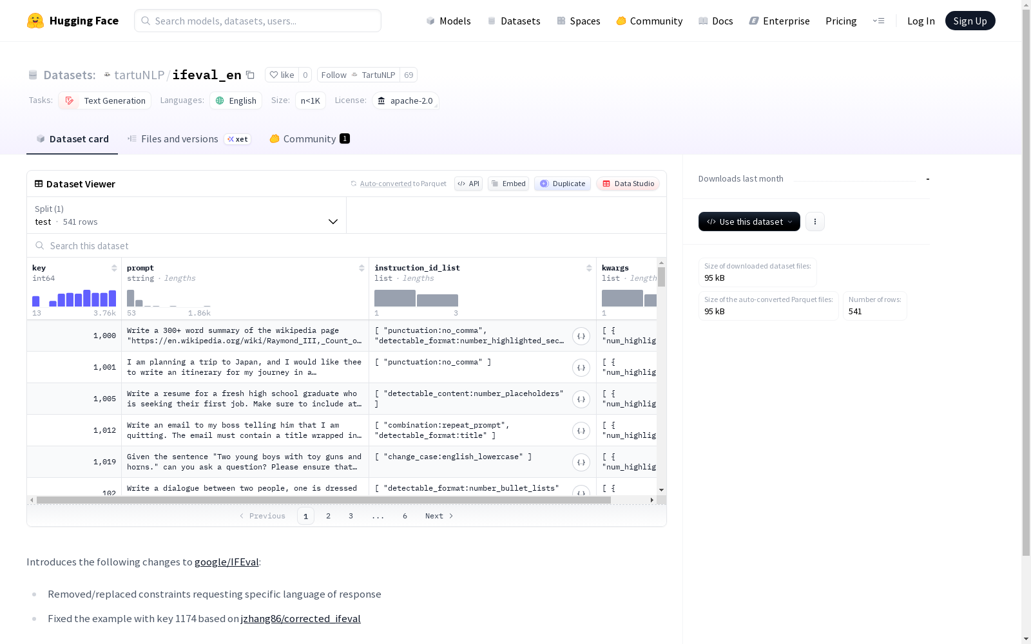Screen dimensions: 1031x644
Task: Expand JSON cell for combination:repeat_prompt row
Action: [x=581, y=431]
